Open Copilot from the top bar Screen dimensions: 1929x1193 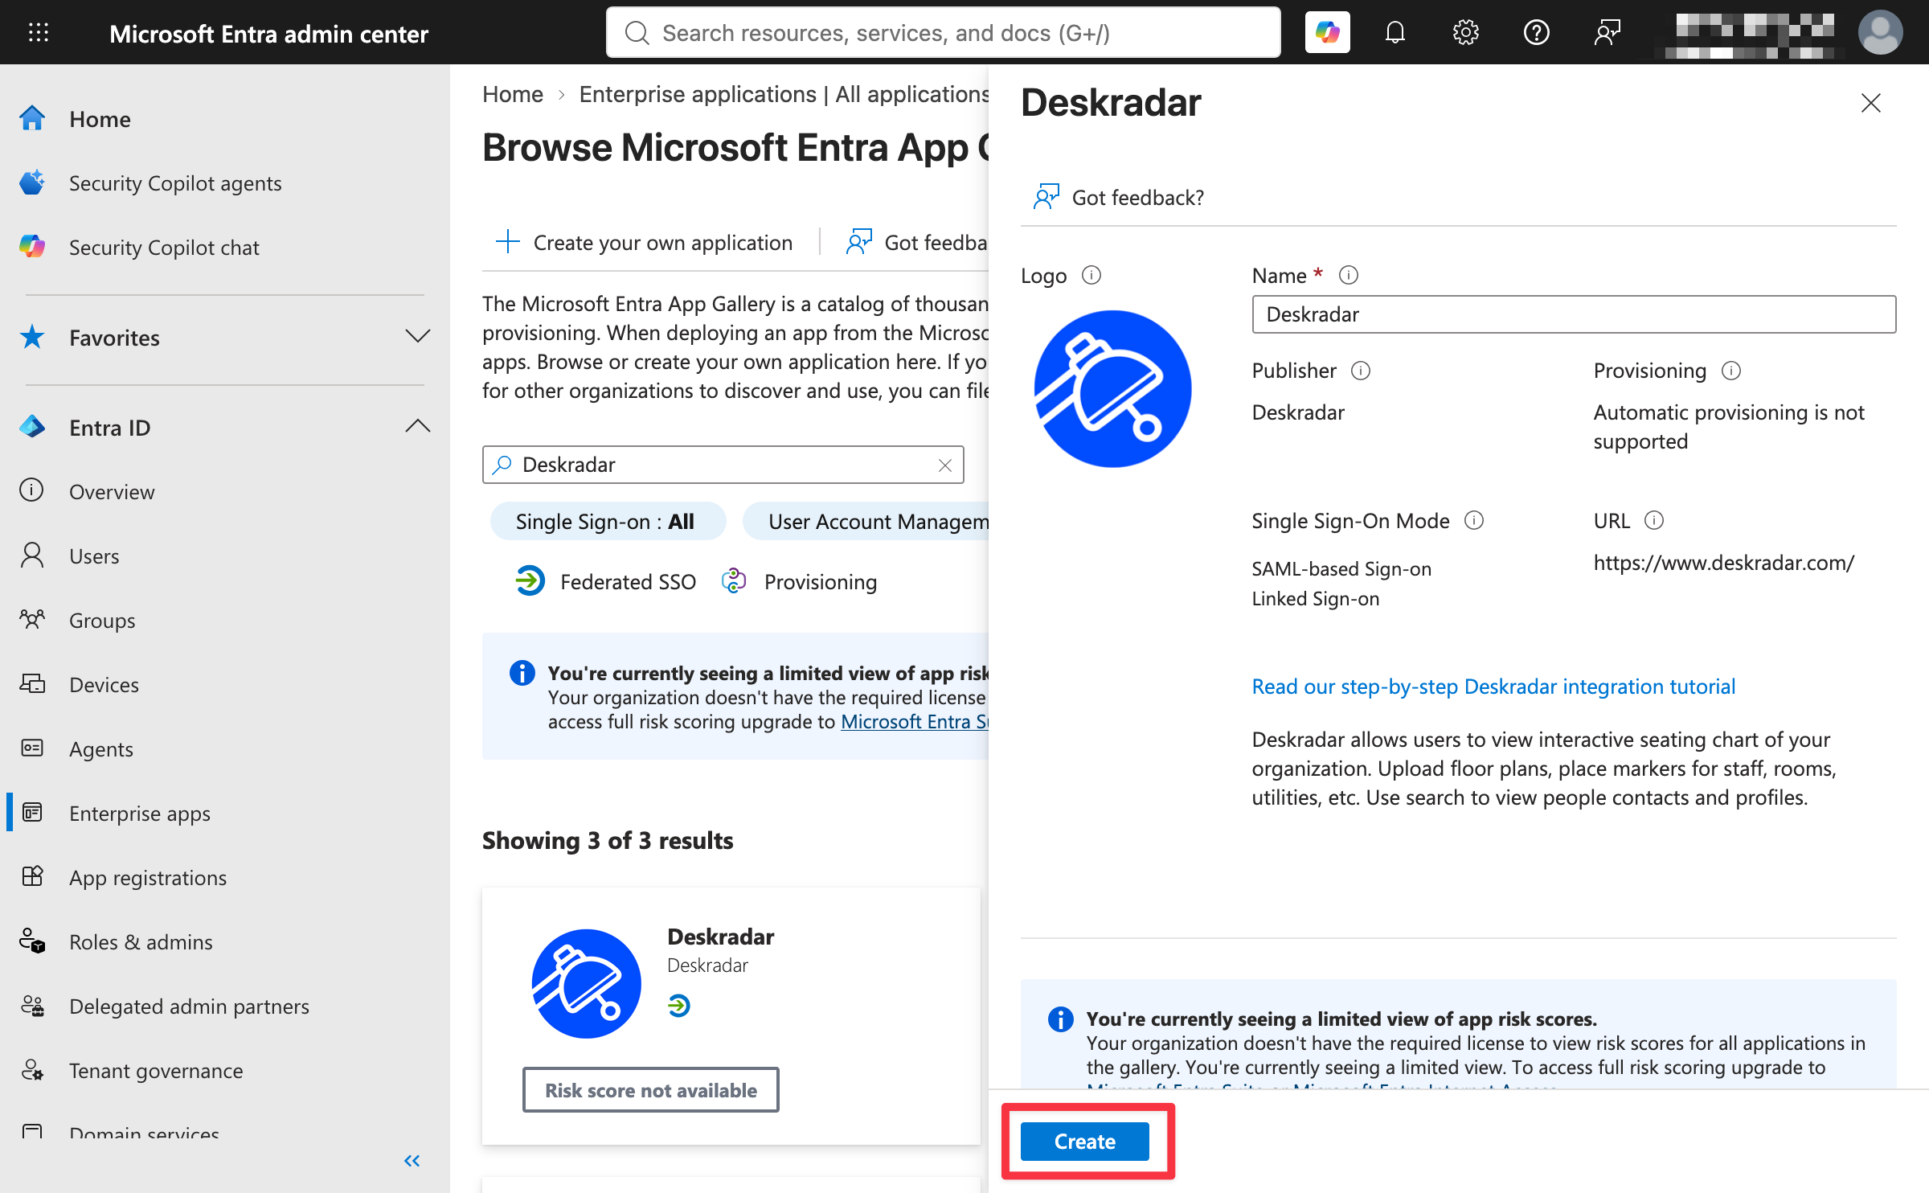click(1327, 32)
